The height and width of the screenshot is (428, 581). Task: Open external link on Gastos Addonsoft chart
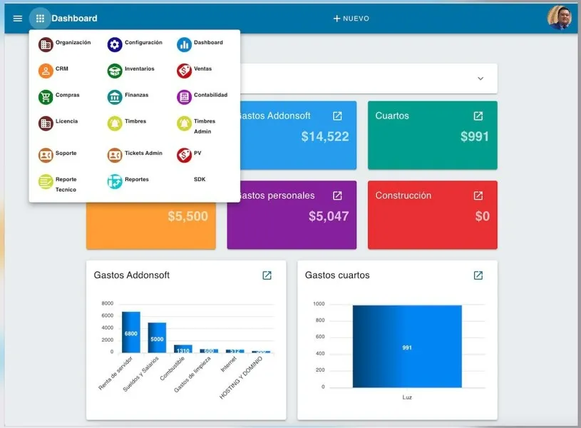click(x=267, y=275)
